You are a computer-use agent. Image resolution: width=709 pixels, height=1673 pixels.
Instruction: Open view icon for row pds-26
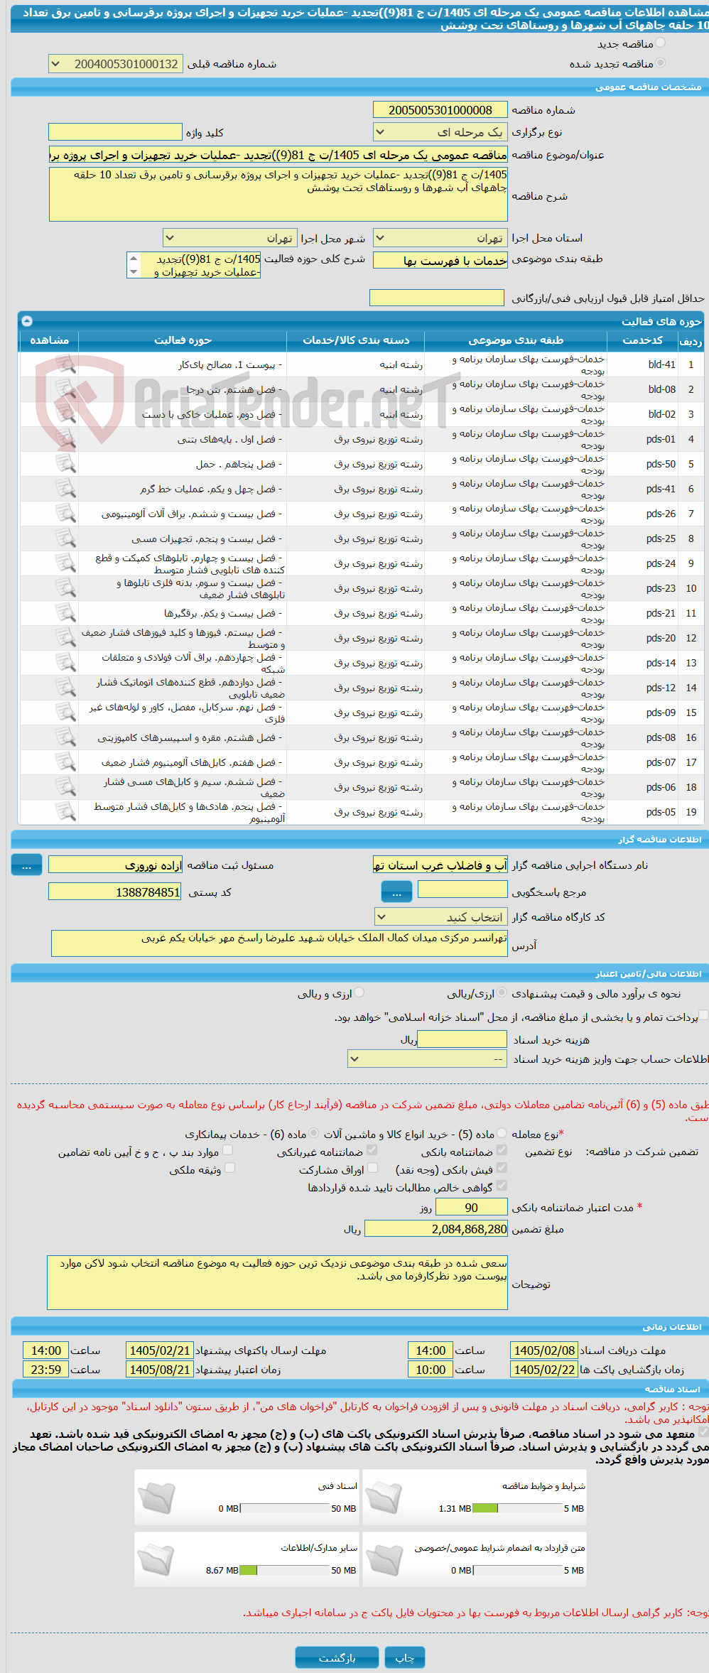[x=66, y=514]
